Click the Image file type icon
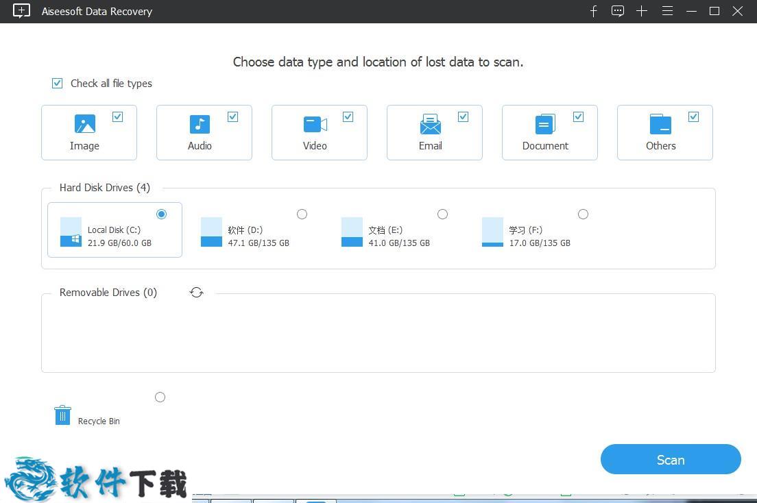757x503 pixels. (x=85, y=123)
